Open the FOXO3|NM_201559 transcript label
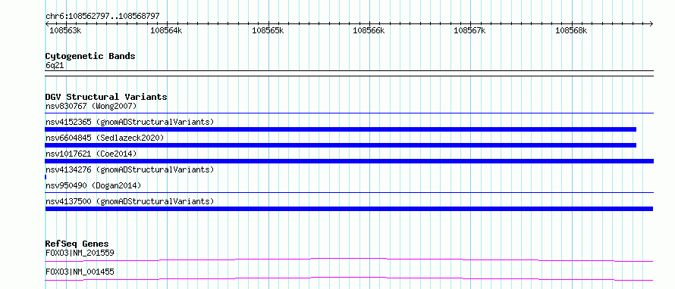 (80, 253)
